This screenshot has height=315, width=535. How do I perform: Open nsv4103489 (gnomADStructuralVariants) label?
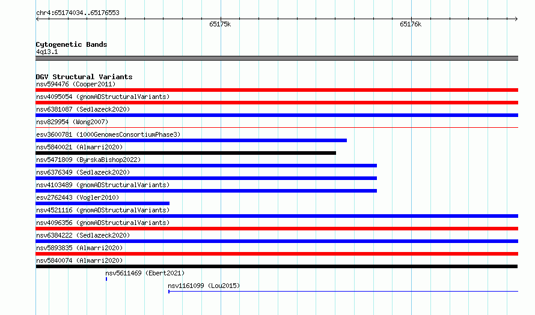point(103,185)
